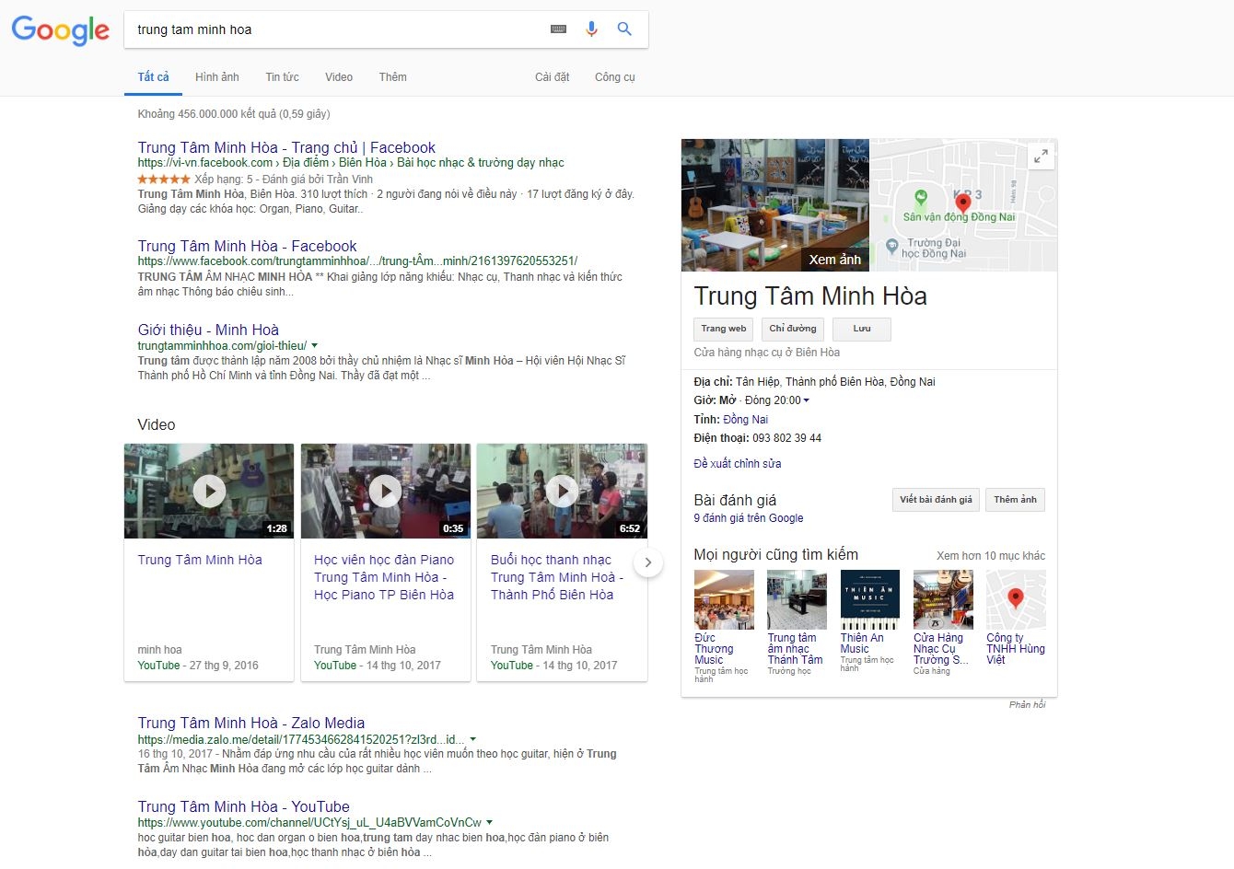The image size is (1234, 869).
Task: Open 'Trung Tâm Minh Hòa - Trang chủ | Facebook' result
Action: [x=286, y=147]
